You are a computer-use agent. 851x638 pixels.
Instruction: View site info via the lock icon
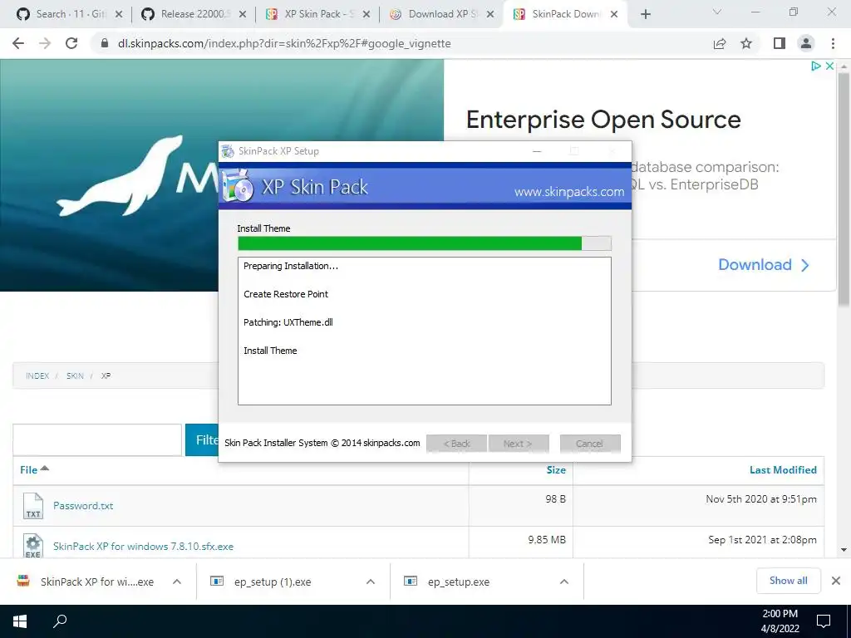[x=105, y=43]
